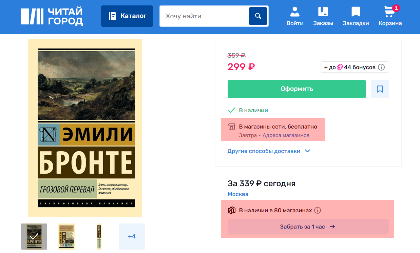
Task: Type in the Хочу найти search field
Action: pyautogui.click(x=204, y=16)
